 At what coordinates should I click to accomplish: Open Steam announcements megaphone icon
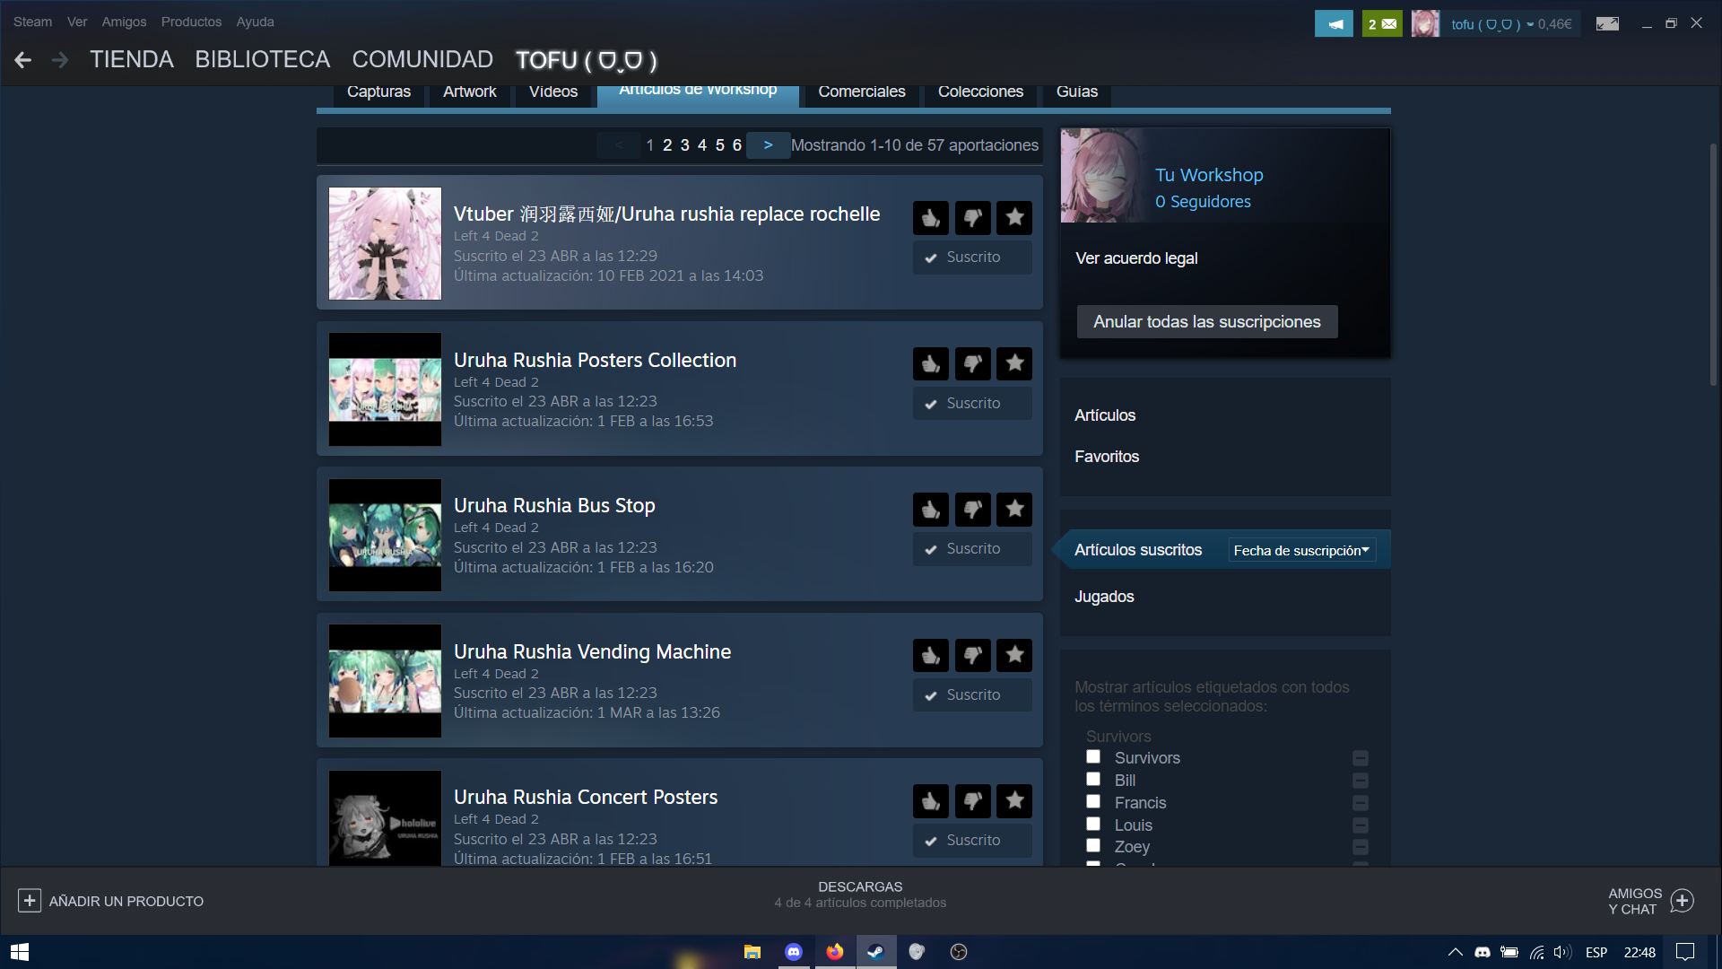[x=1334, y=24]
